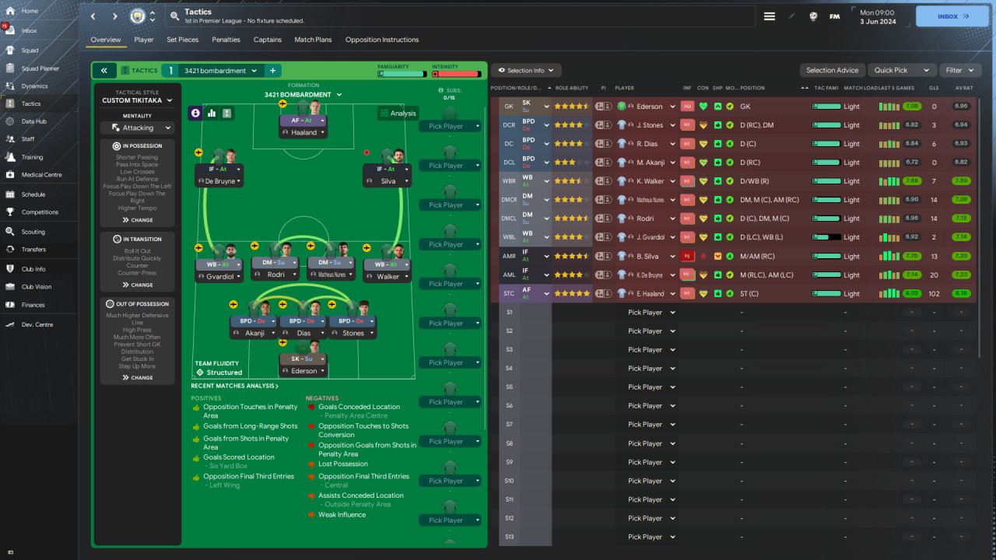Click the FM logo menu icon

(x=835, y=16)
